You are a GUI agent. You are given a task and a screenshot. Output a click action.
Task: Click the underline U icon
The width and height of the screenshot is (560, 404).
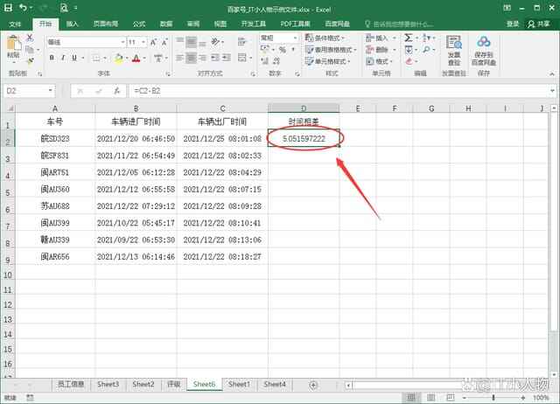click(x=75, y=58)
